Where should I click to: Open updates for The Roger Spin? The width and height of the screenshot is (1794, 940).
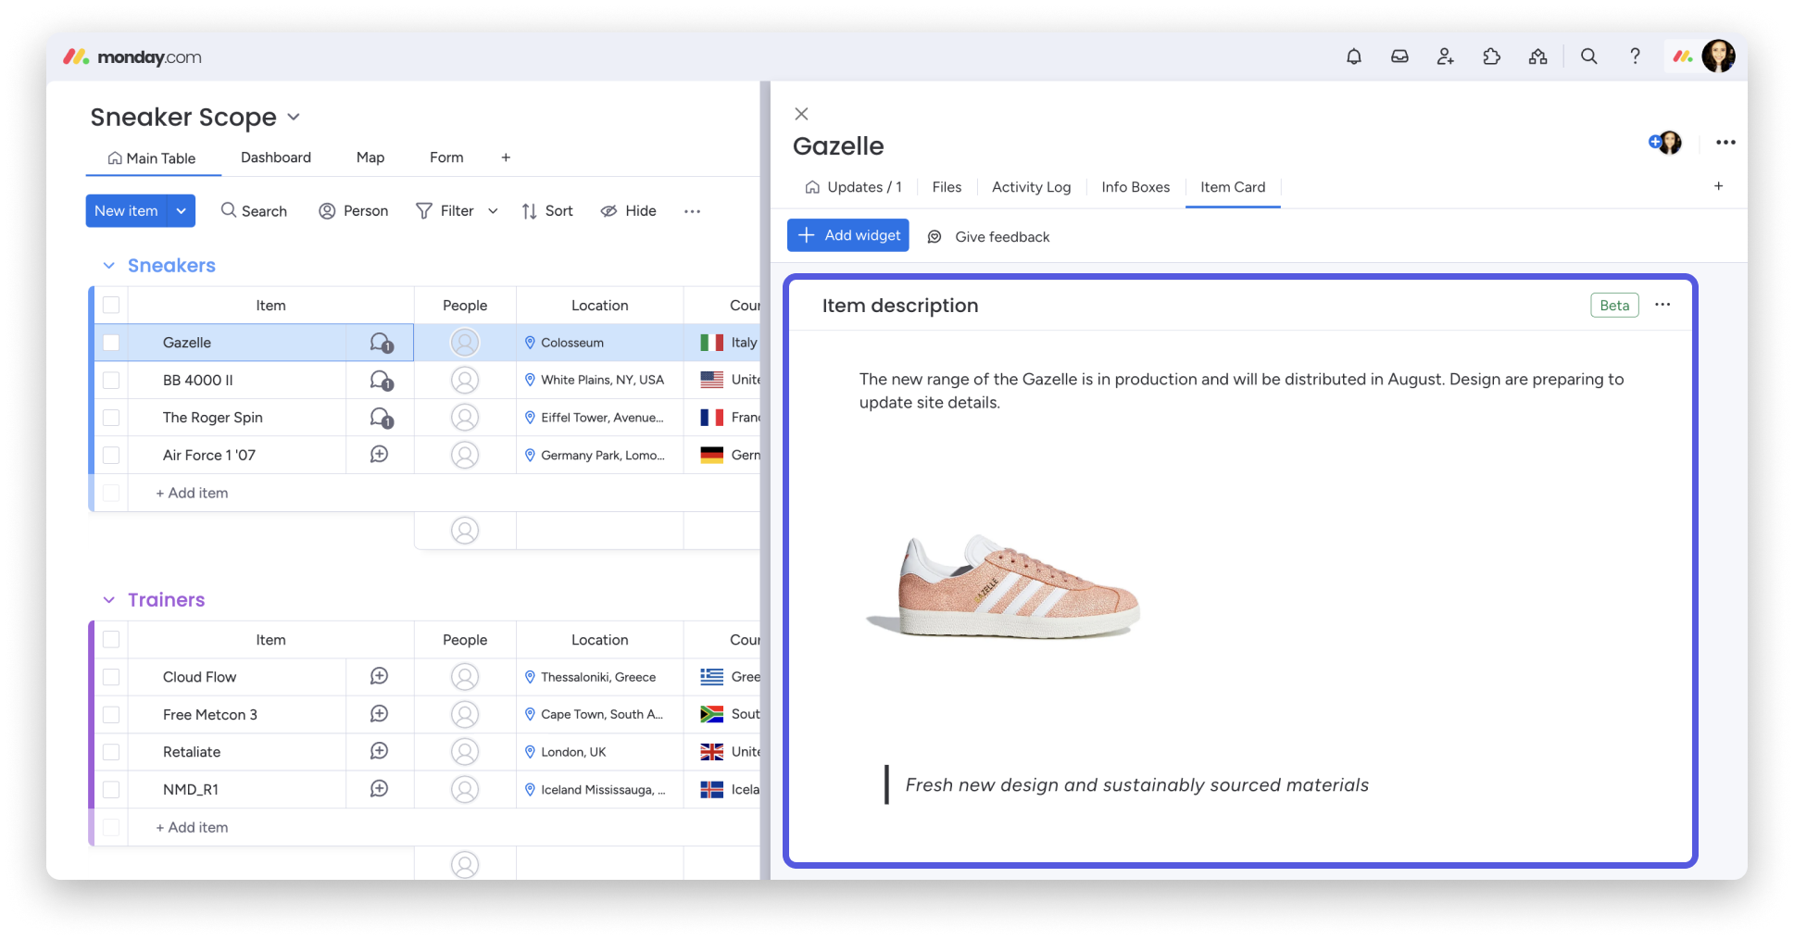[x=381, y=418]
